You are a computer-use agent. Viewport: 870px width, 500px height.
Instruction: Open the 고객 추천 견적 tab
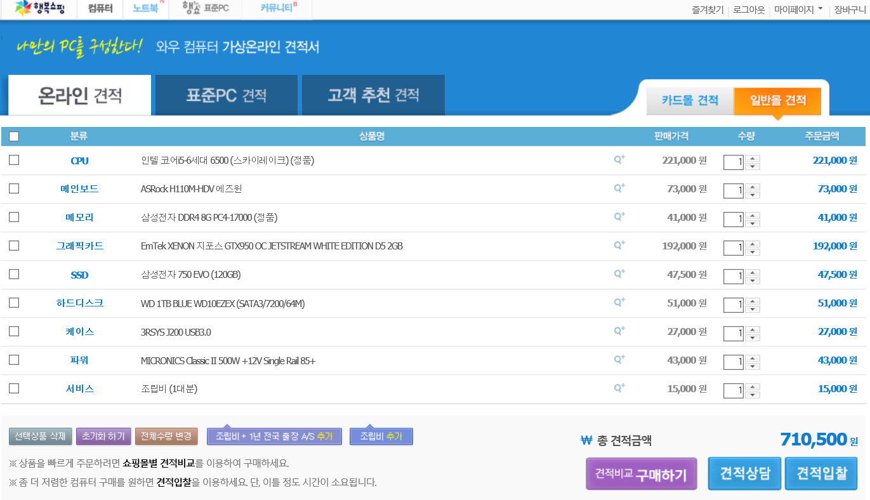[373, 95]
